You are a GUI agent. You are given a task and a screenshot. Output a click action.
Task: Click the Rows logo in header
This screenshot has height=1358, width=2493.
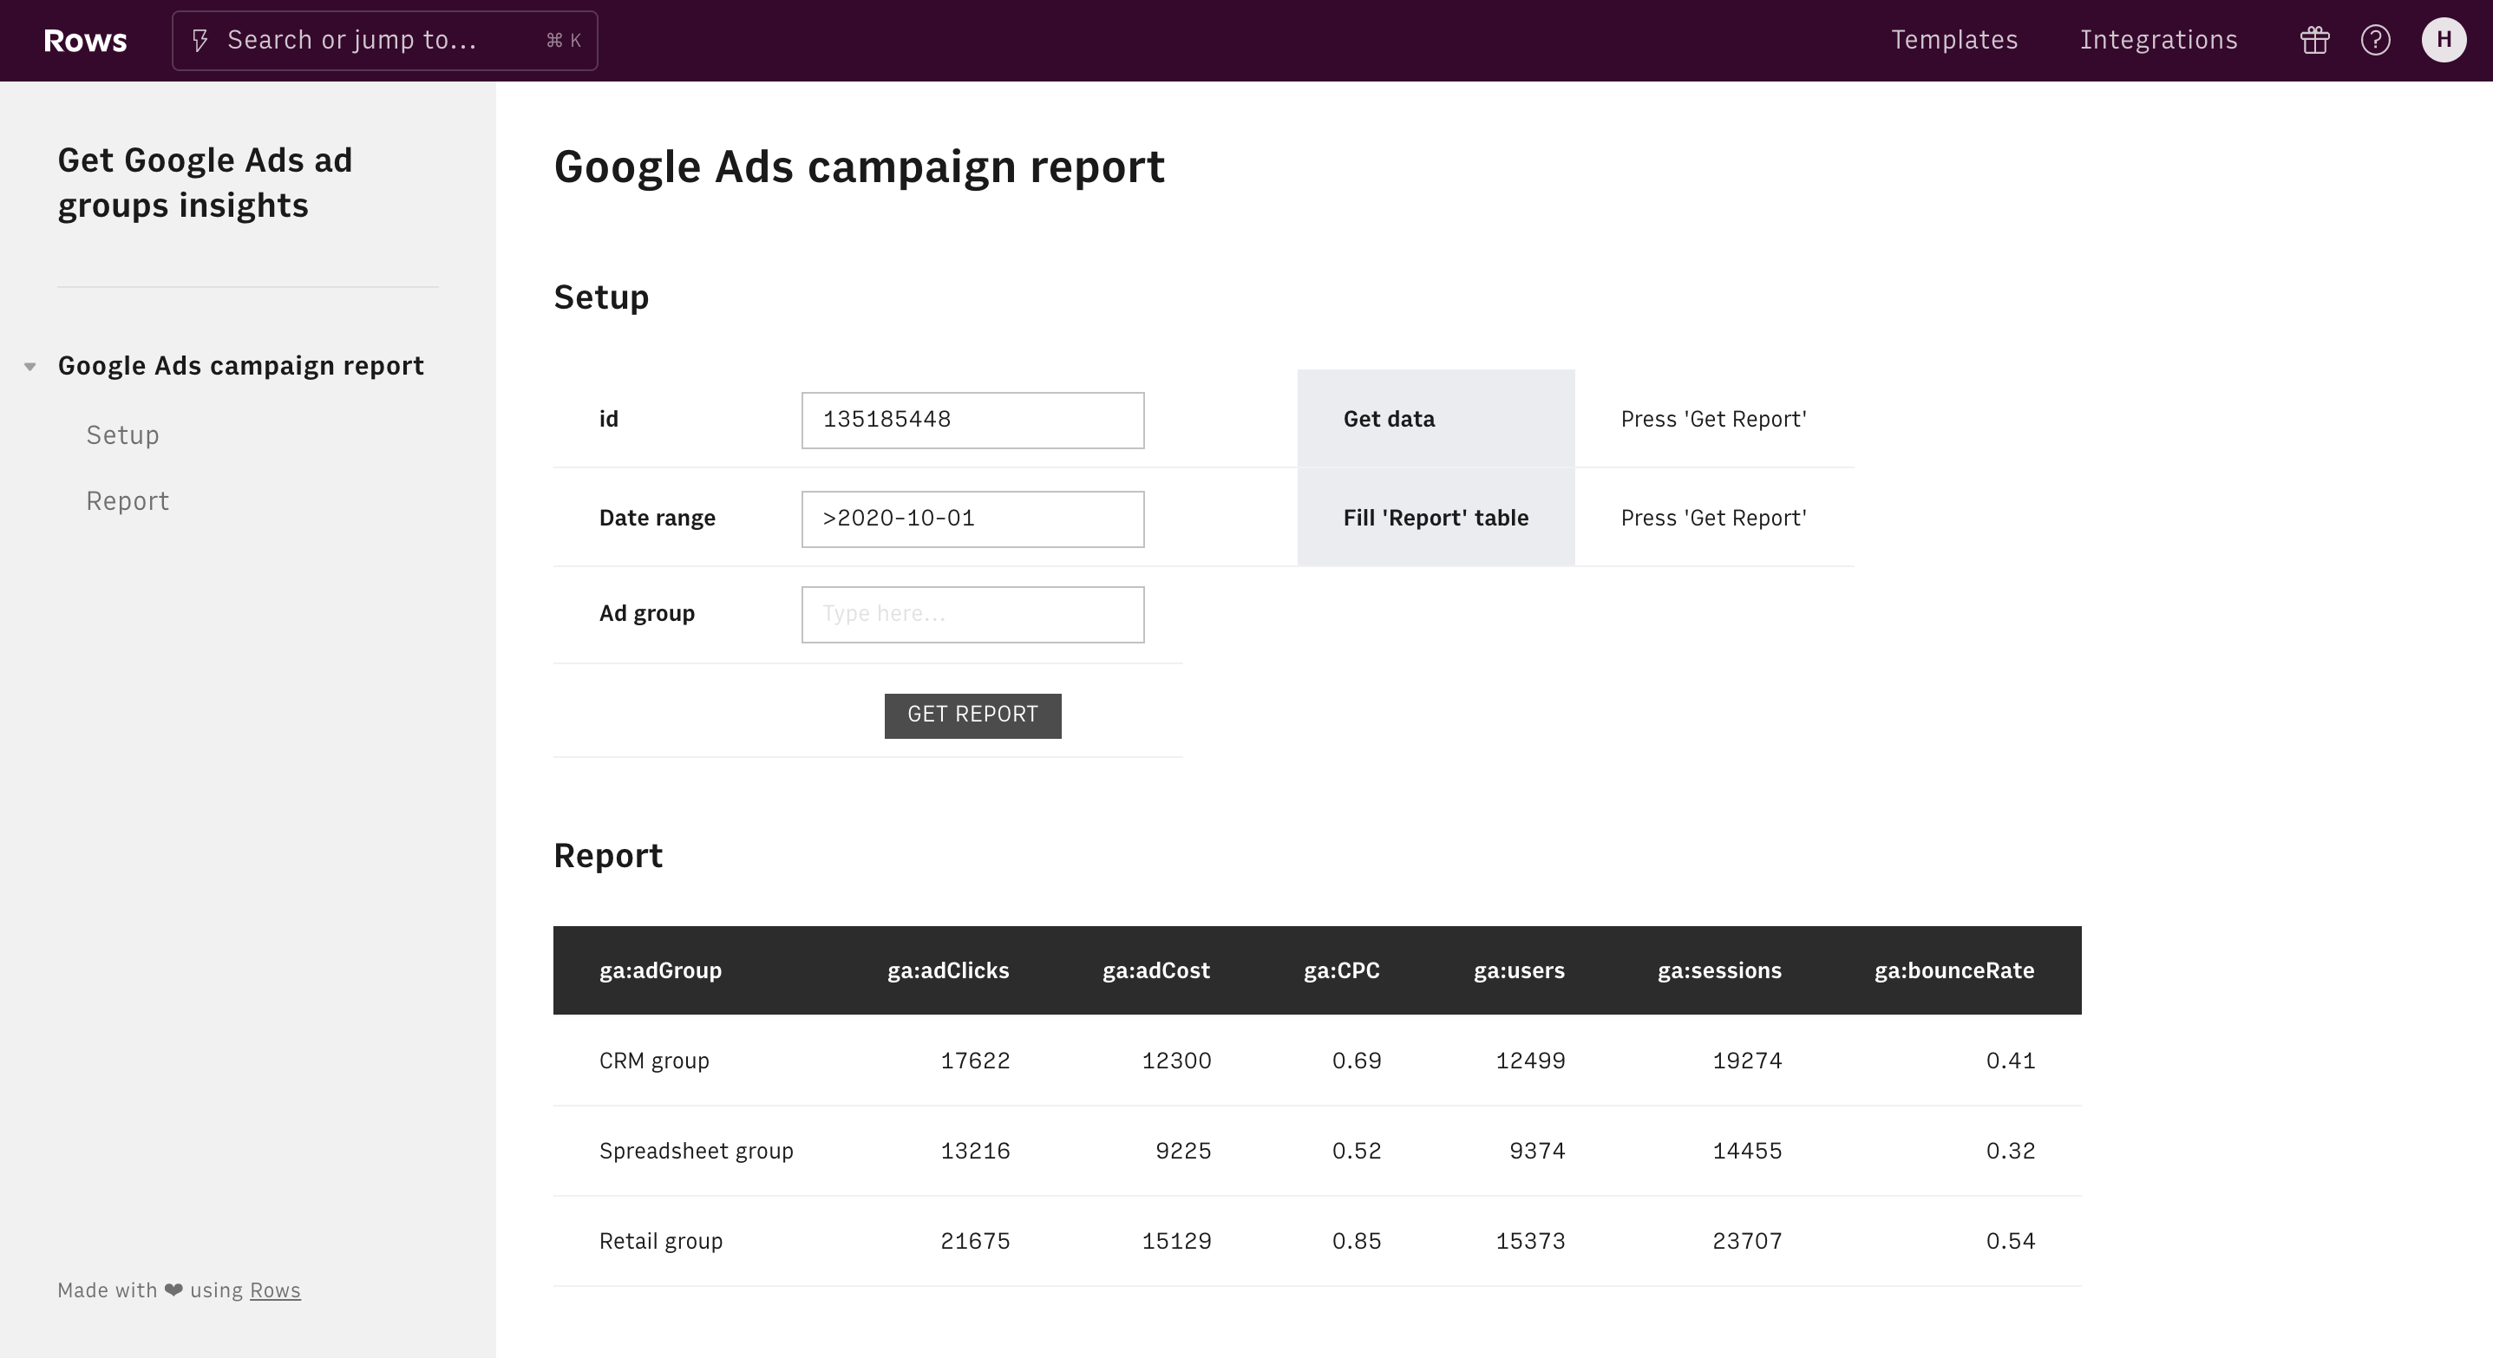(x=85, y=41)
